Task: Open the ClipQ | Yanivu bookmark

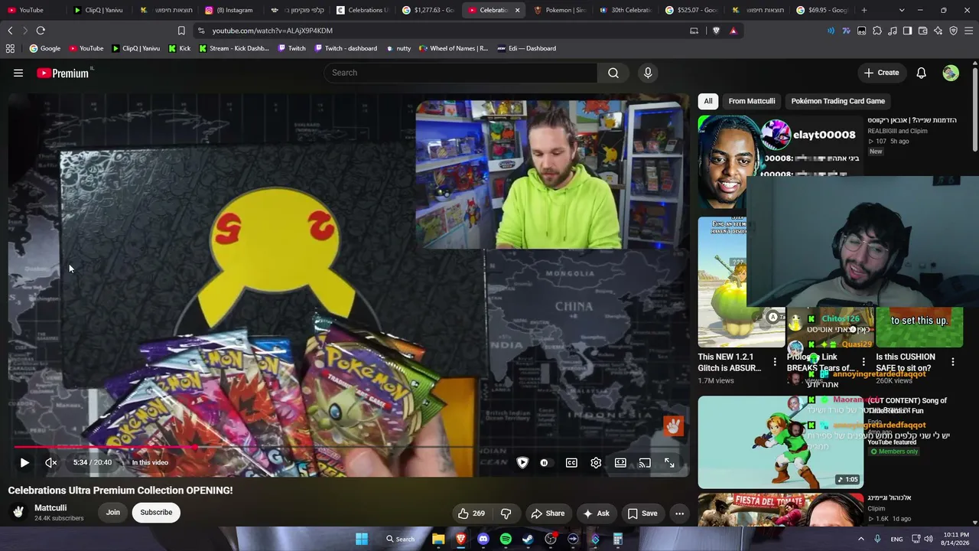Action: point(136,48)
